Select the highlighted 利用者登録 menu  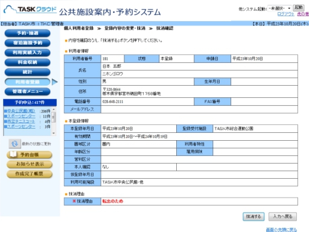27,82
